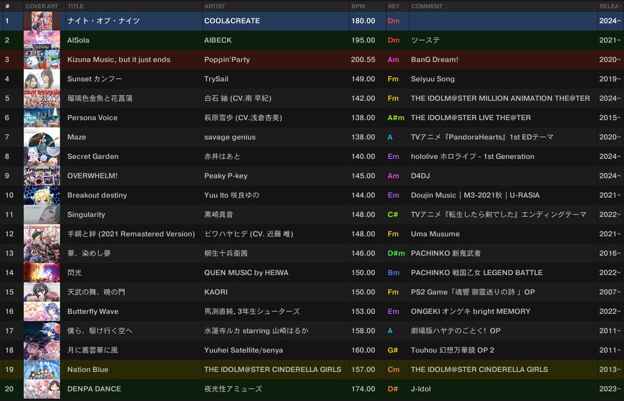Select the title DENPA DANCE
624x401 pixels.
94,389
